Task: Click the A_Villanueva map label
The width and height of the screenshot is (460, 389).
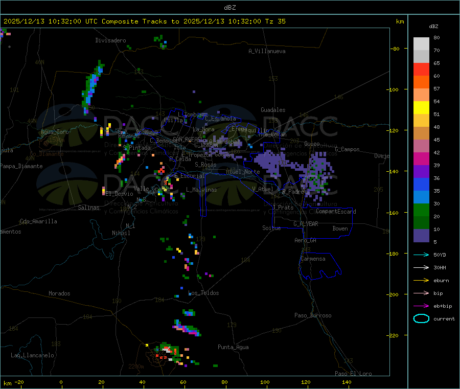Action: tap(267, 51)
